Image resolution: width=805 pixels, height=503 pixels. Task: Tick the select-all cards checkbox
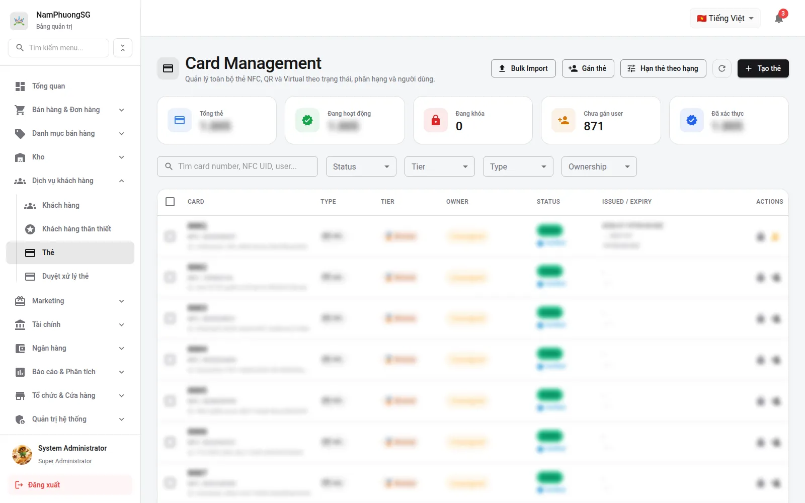[170, 202]
